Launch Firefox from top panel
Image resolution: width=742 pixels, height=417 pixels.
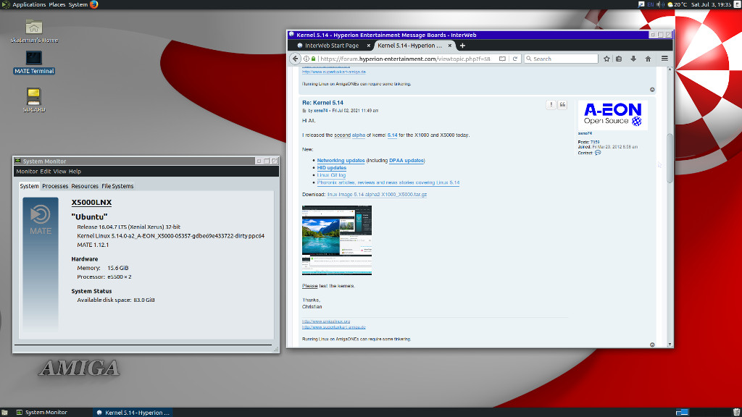(93, 4)
